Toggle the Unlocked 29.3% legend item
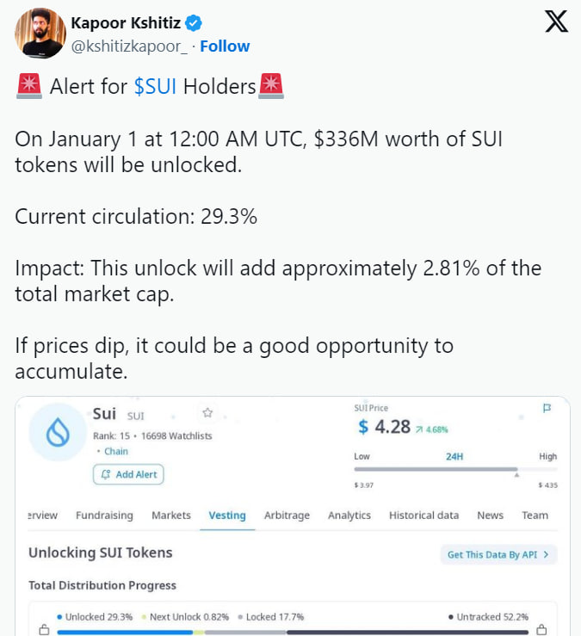The height and width of the screenshot is (636, 581). 95,617
